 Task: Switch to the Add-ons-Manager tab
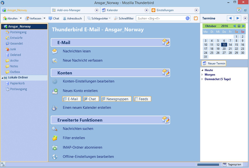pyautogui.click(x=69, y=10)
